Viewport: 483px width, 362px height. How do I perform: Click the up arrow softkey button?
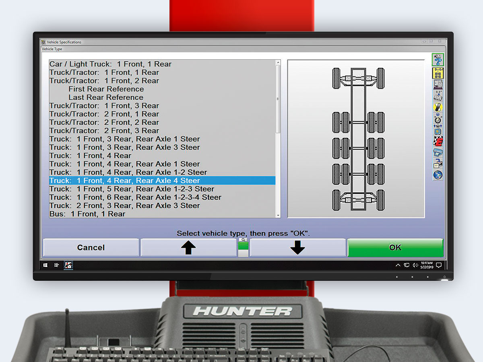point(188,248)
